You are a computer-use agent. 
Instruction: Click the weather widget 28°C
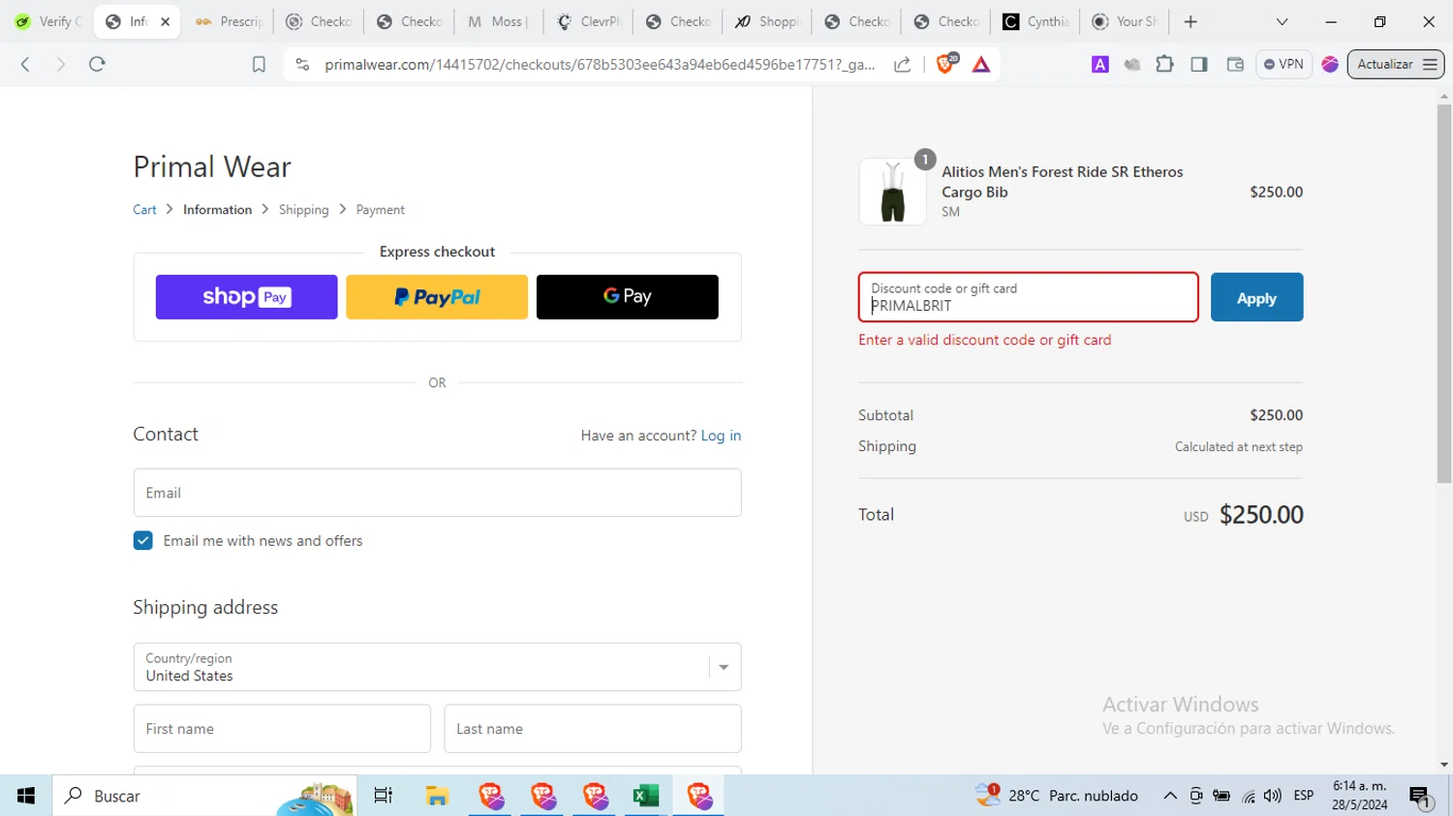point(1057,796)
